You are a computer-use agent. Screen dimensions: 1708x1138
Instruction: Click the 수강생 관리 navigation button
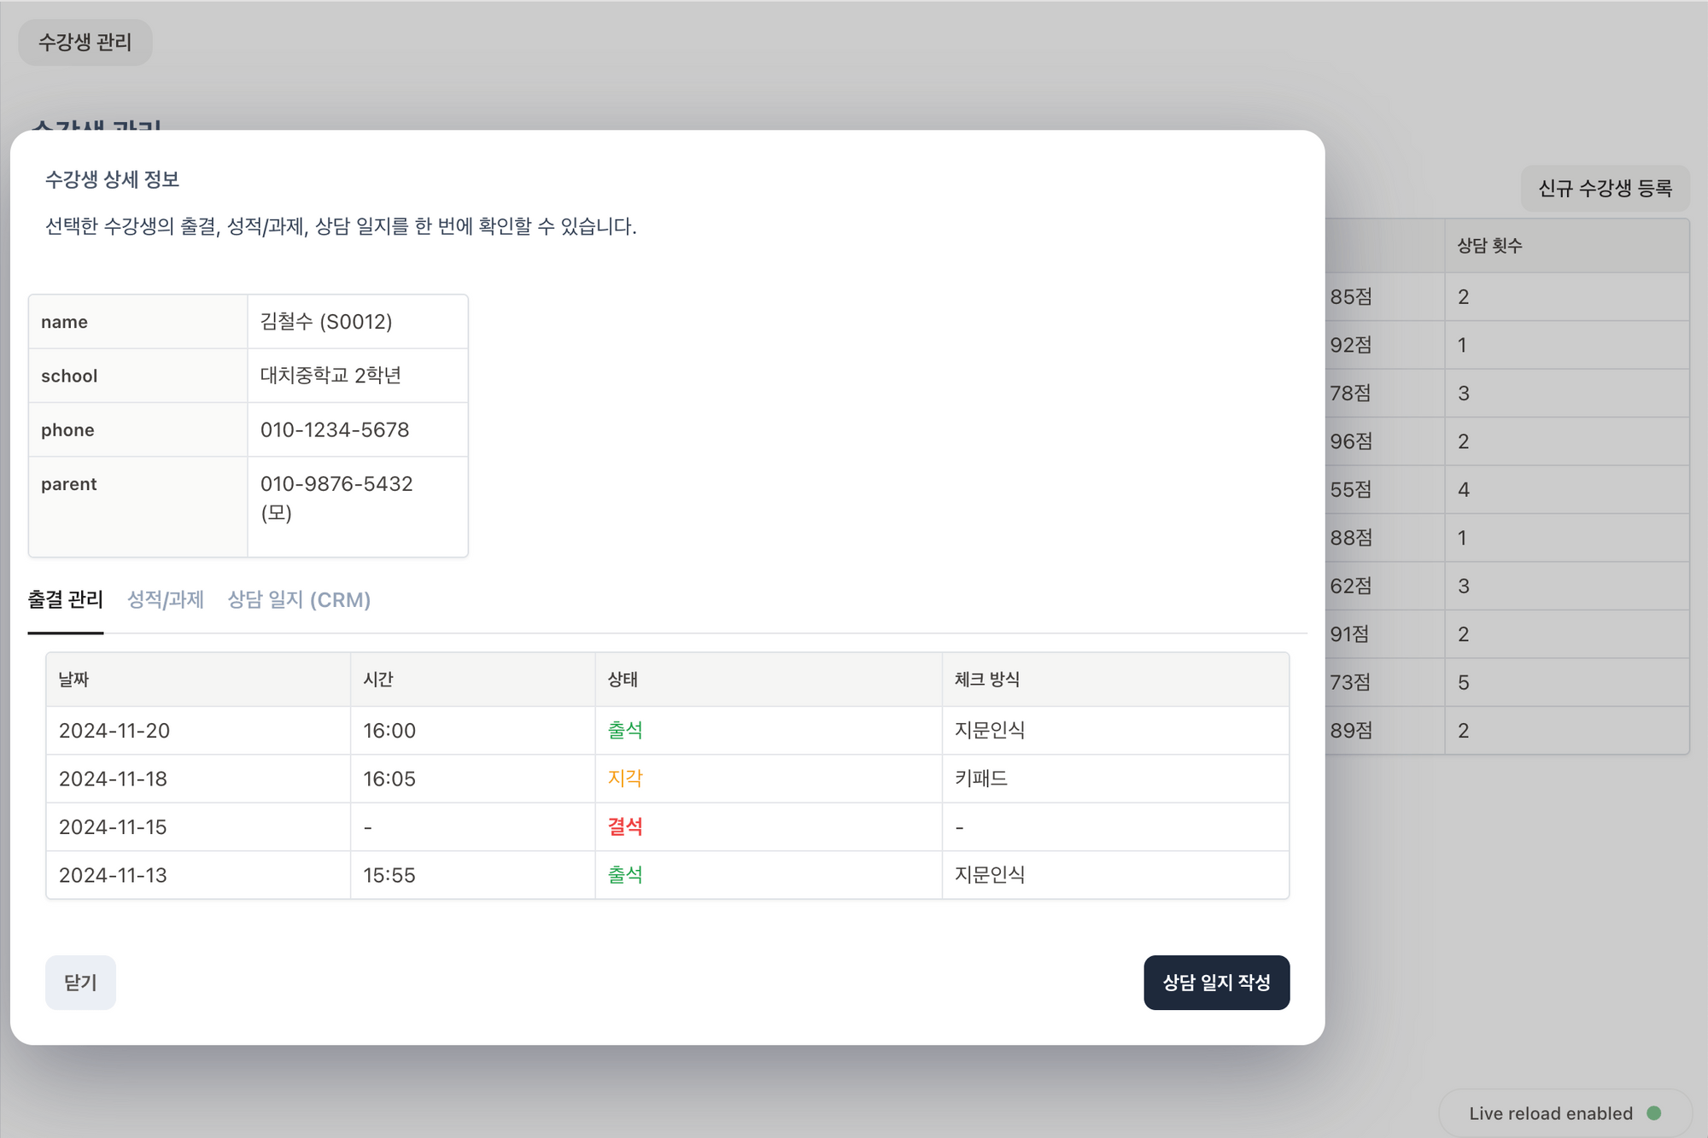pyautogui.click(x=85, y=43)
